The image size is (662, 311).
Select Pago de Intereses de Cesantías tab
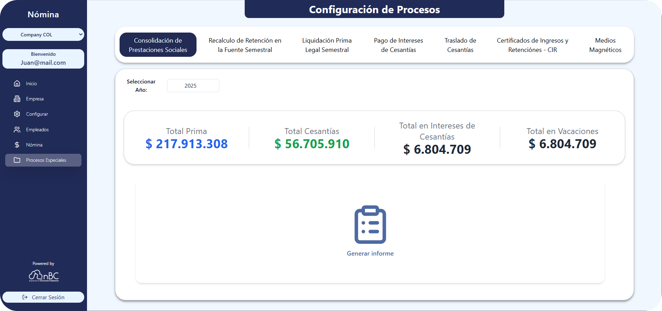(x=398, y=45)
